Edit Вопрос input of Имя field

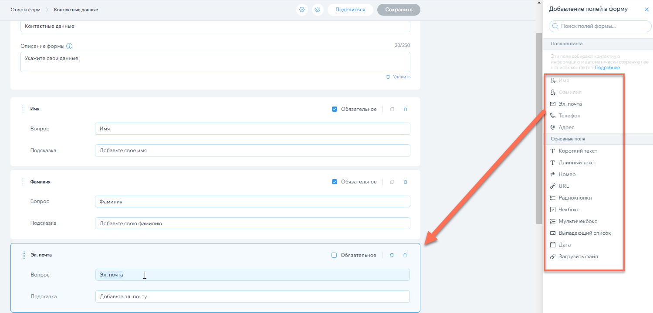(253, 129)
